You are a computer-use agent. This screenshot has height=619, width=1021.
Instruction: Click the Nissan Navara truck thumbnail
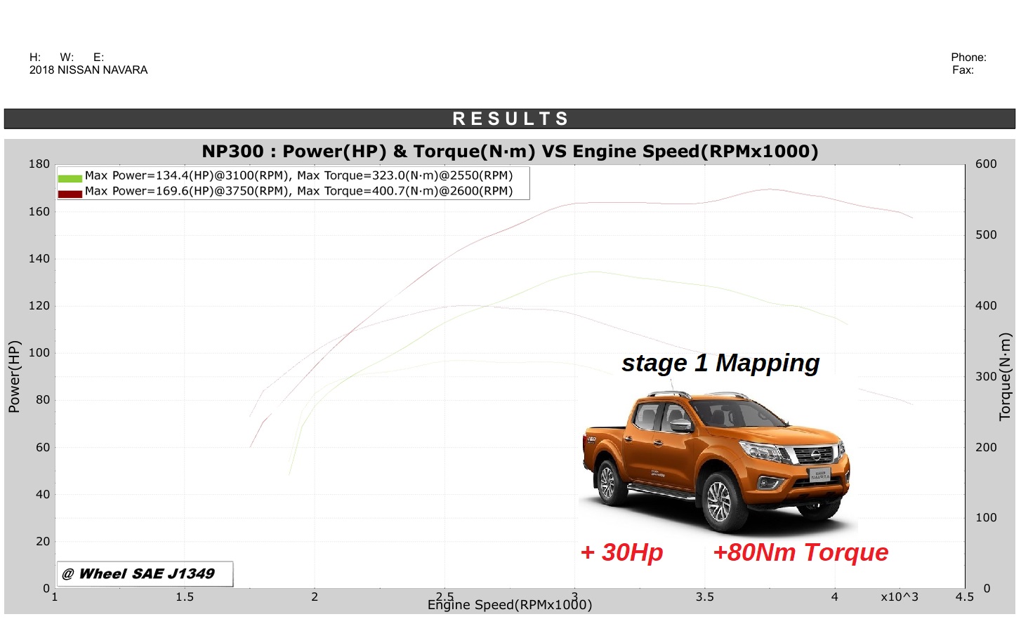pos(716,456)
